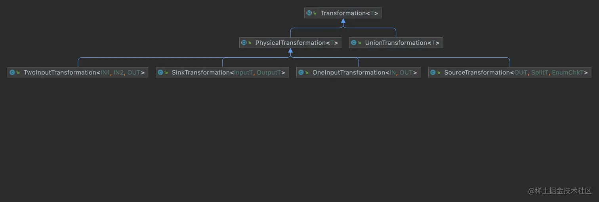The width and height of the screenshot is (599, 202).
Task: Click green public lock icon on Transformation<T>
Action: click(x=315, y=13)
